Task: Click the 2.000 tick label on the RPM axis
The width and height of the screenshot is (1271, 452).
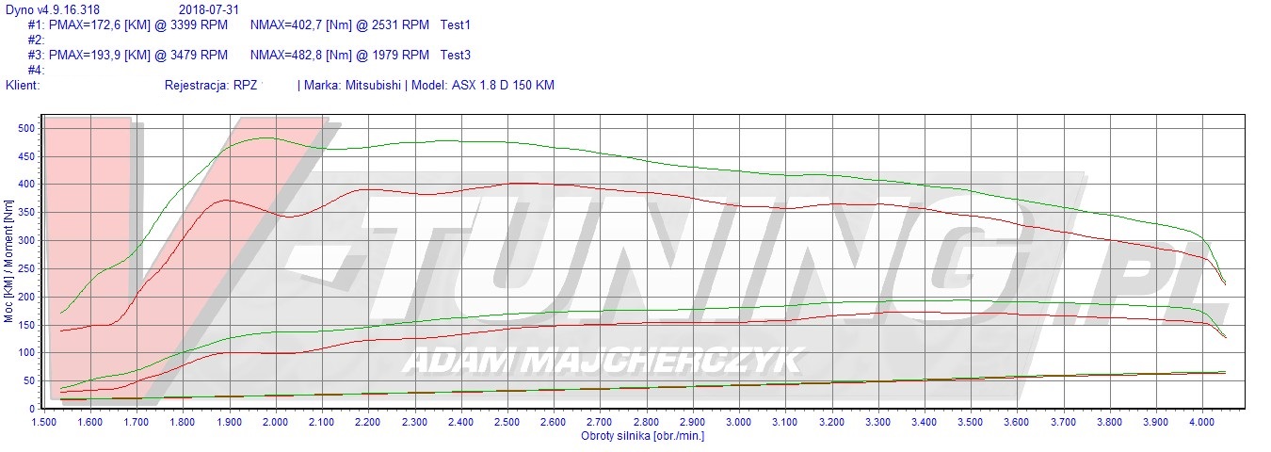Action: tap(275, 423)
